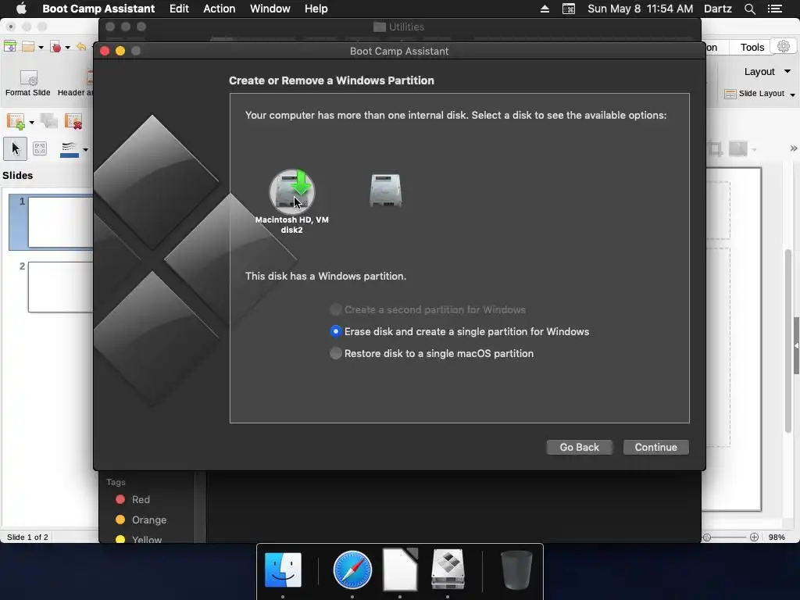Click the Delete Slide icon in Impress

point(73,121)
